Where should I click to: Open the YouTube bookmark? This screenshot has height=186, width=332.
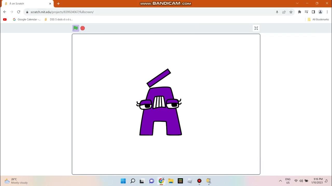pyautogui.click(x=5, y=19)
